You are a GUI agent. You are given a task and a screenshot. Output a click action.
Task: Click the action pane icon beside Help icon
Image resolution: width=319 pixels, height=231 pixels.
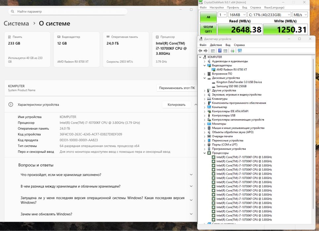tap(225, 51)
